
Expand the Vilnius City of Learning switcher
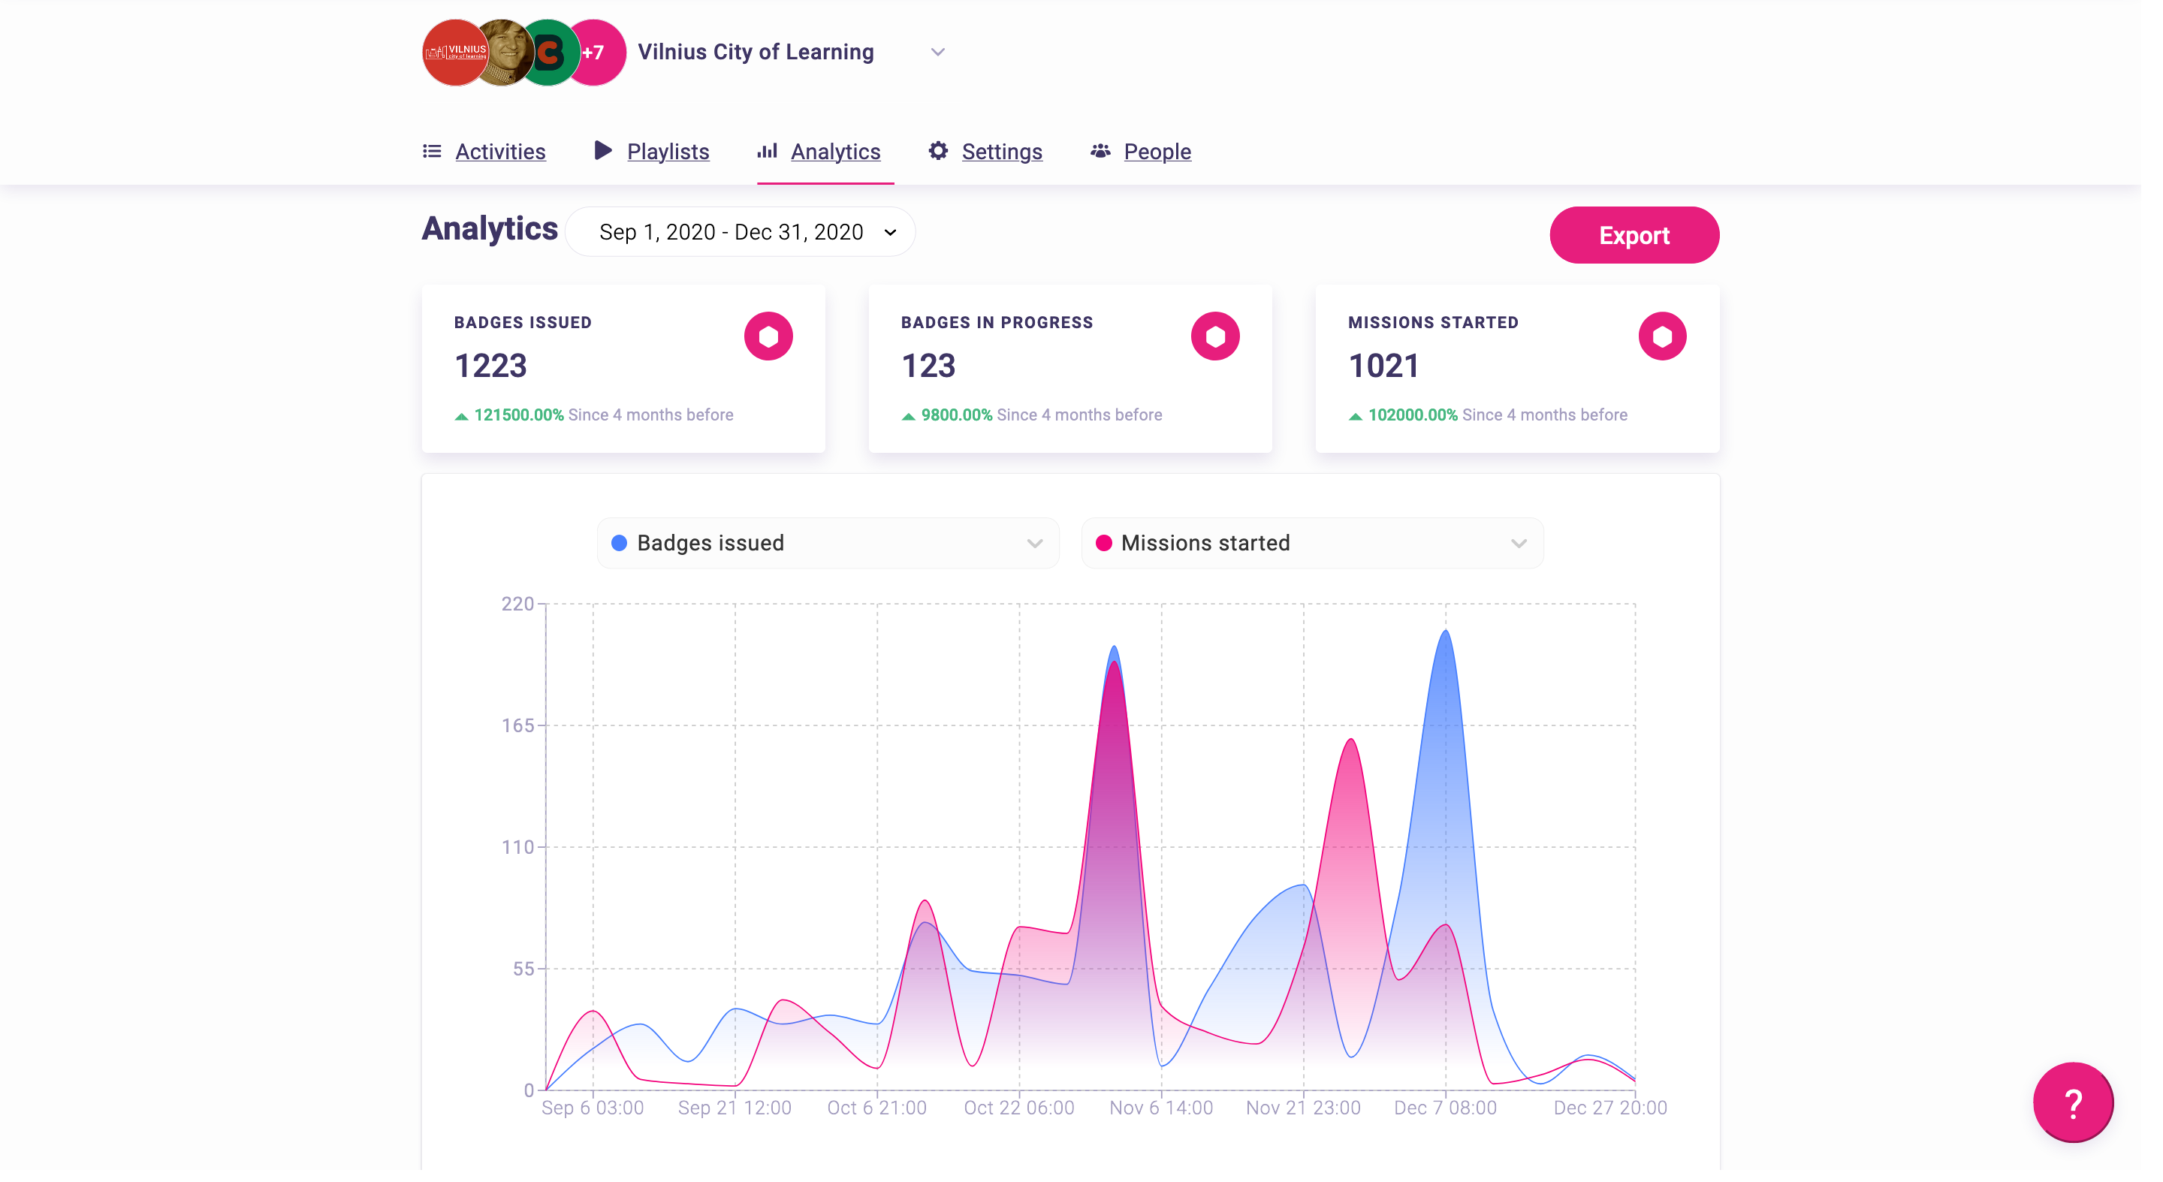pos(938,52)
